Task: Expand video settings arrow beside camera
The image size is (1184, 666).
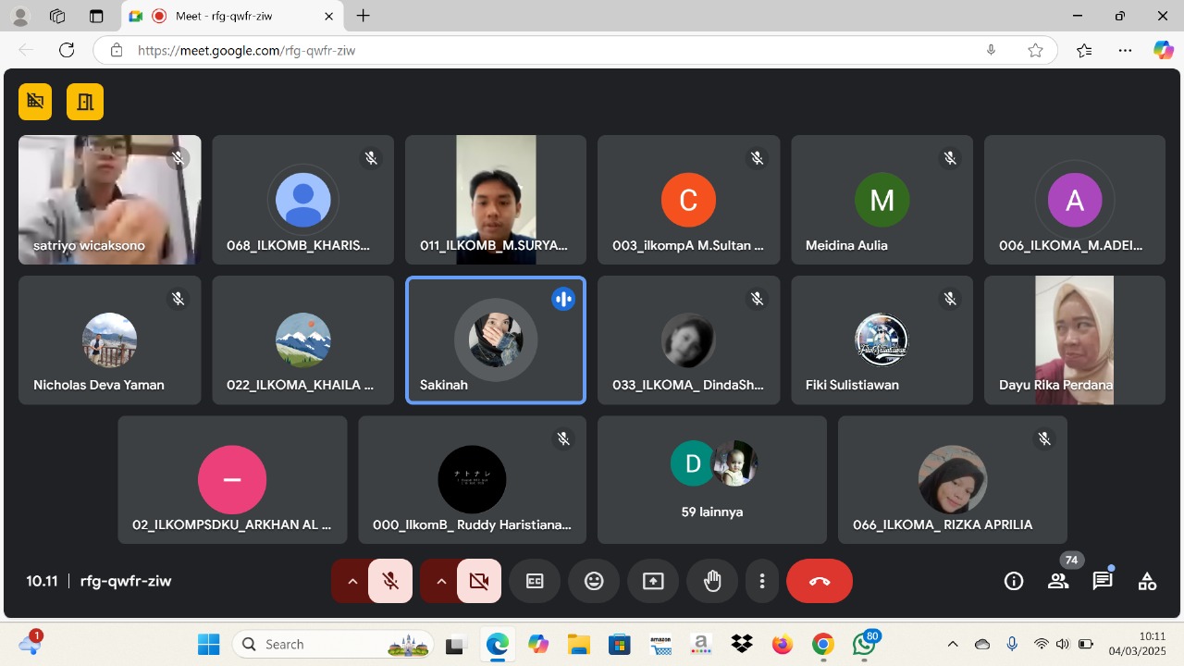Action: click(x=440, y=581)
